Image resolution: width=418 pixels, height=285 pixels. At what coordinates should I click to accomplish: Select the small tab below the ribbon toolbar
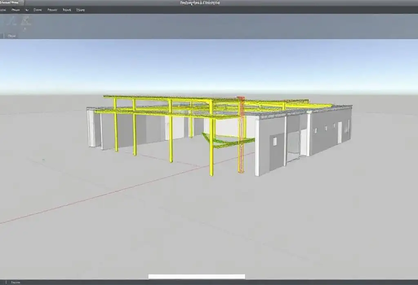11,36
